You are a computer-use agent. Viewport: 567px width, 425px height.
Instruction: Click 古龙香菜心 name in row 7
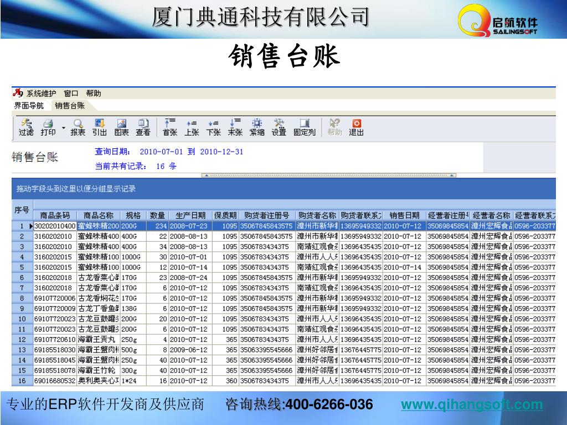(99, 288)
